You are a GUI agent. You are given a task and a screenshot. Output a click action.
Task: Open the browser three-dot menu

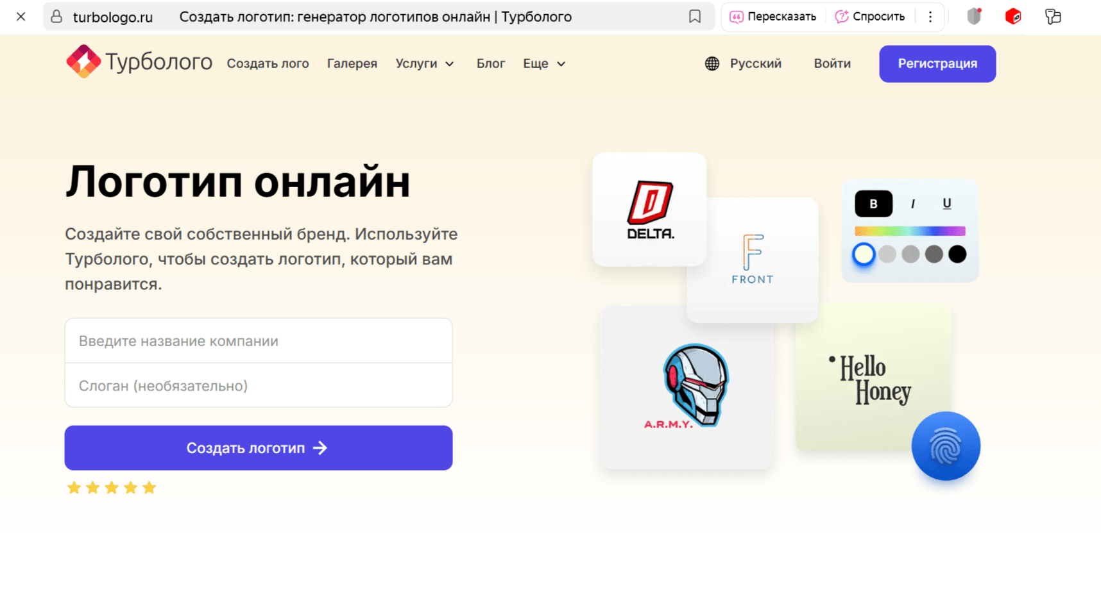930,17
